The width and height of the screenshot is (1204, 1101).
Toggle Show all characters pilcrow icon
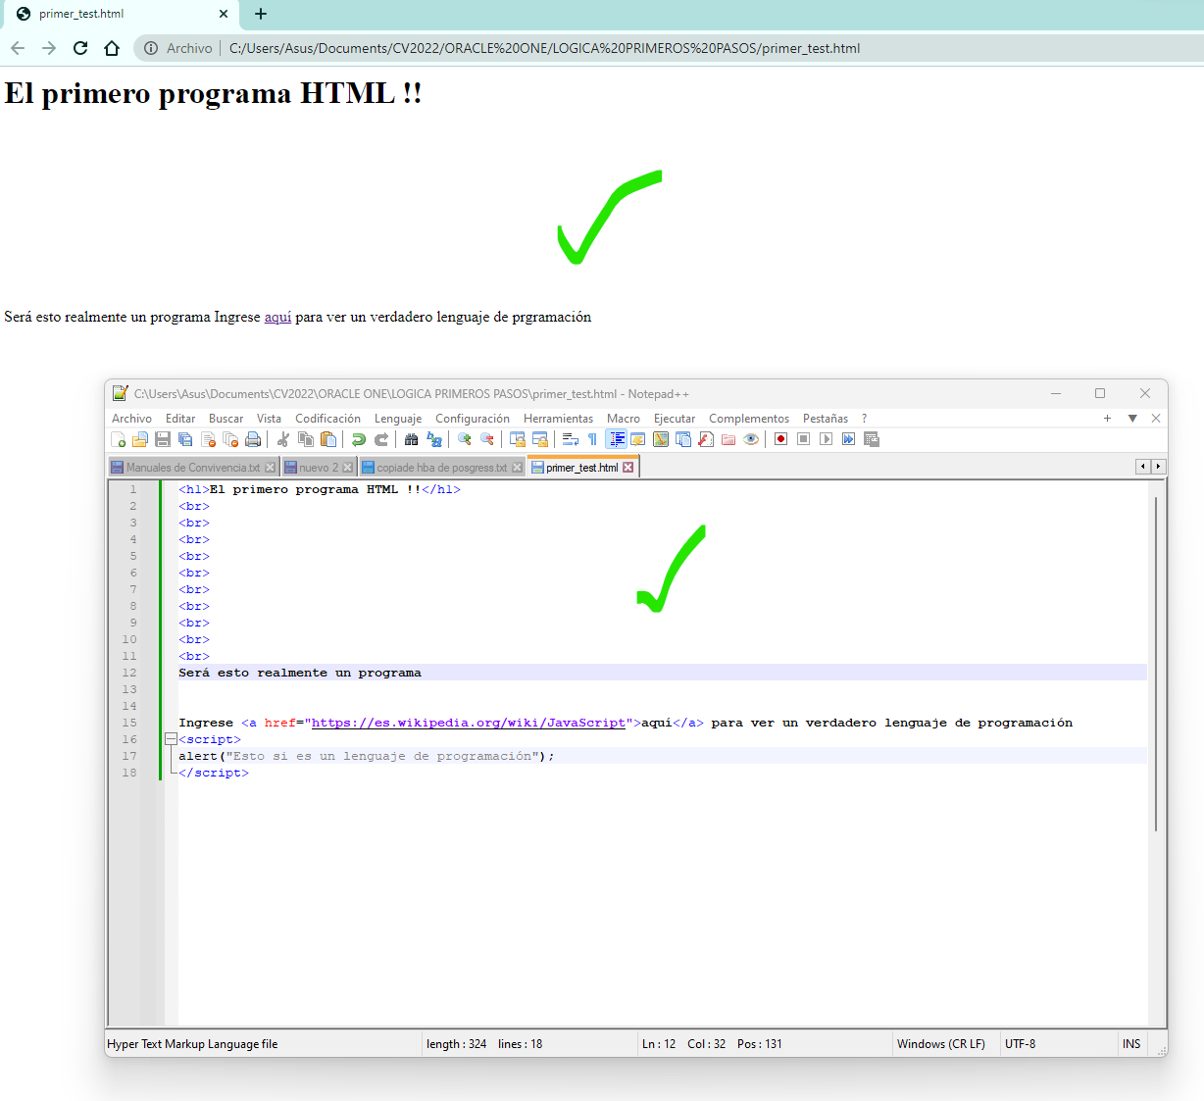(x=592, y=439)
